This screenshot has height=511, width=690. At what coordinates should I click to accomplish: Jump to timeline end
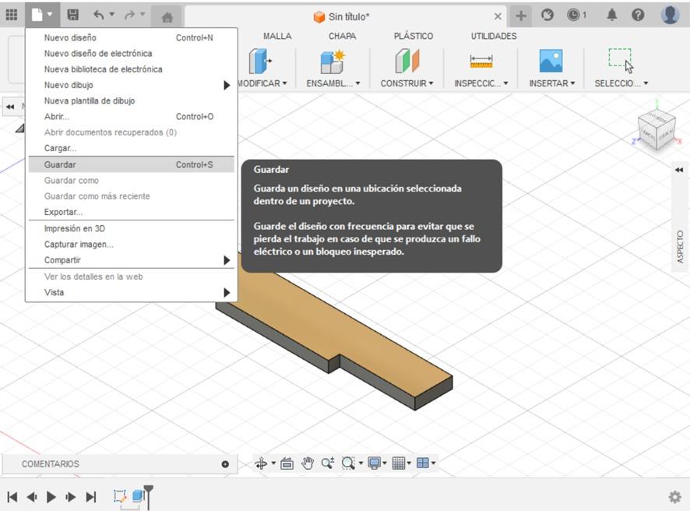pyautogui.click(x=90, y=497)
